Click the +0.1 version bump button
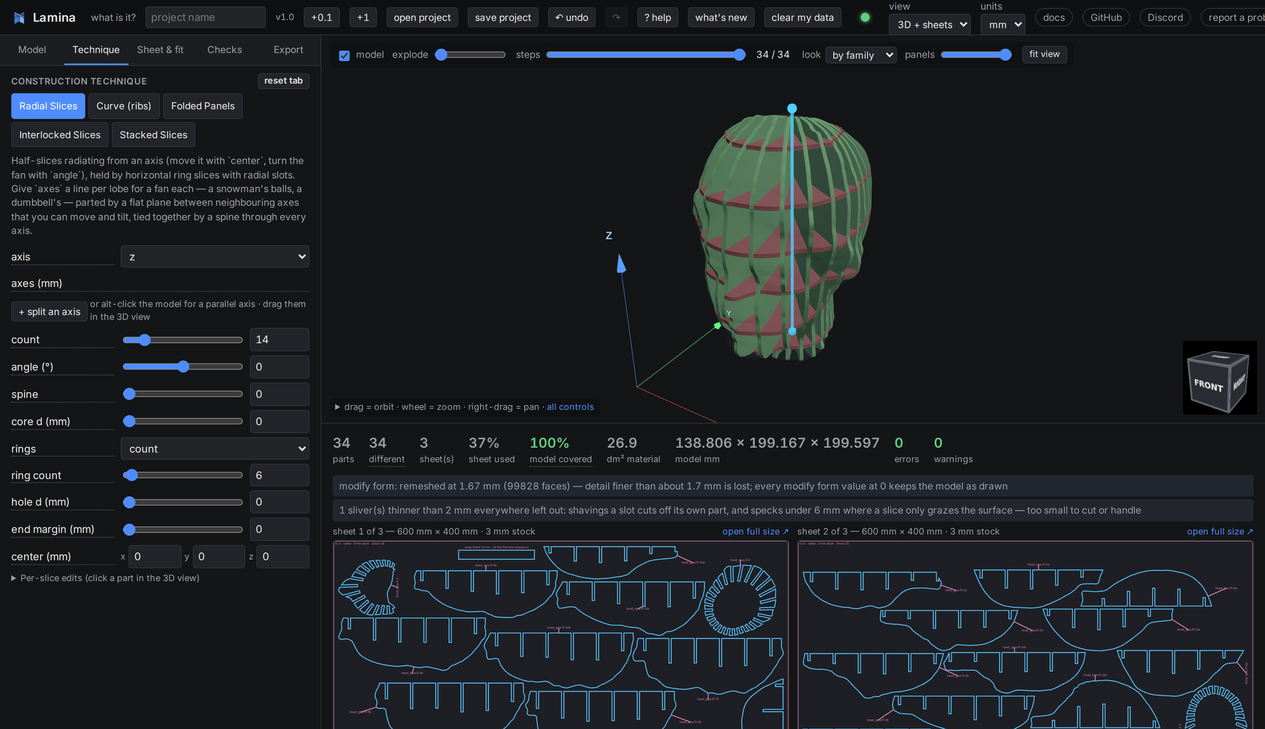 coord(322,17)
